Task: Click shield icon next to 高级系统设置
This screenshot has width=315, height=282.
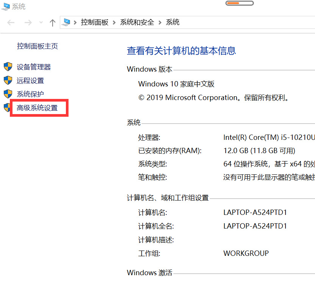Action: pyautogui.click(x=7, y=107)
